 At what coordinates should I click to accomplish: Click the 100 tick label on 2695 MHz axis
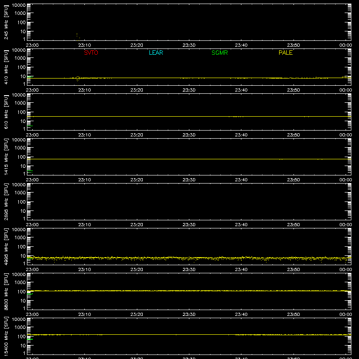pos(22,202)
